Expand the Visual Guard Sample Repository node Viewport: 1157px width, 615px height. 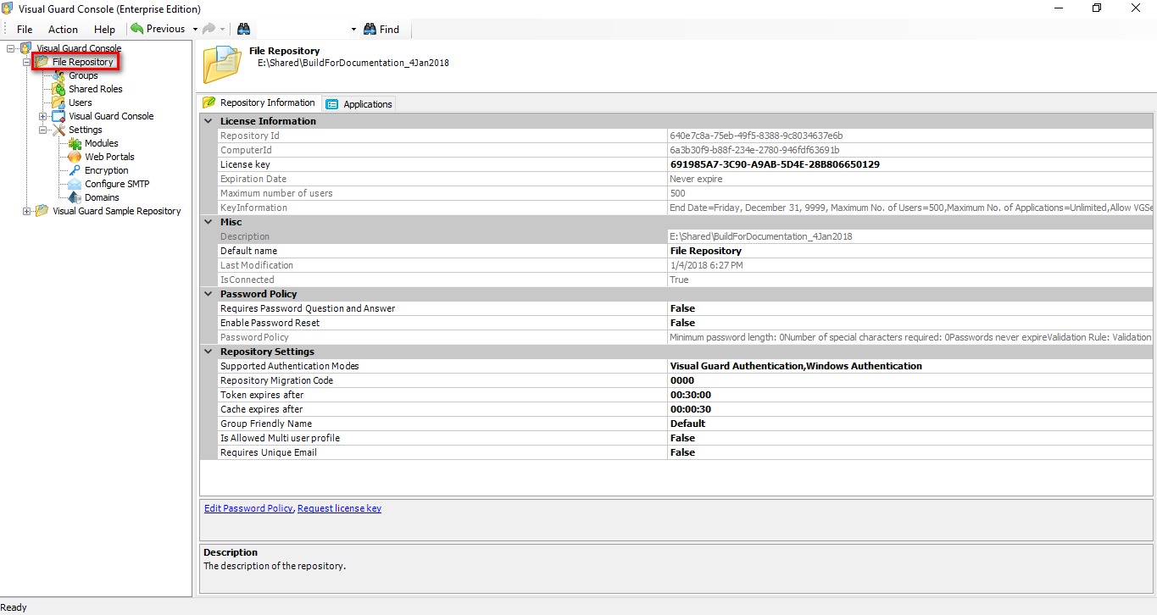click(x=26, y=211)
